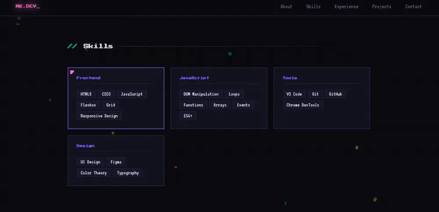The image size is (439, 212).
Task: Select the Frontend card title
Action: pos(88,78)
